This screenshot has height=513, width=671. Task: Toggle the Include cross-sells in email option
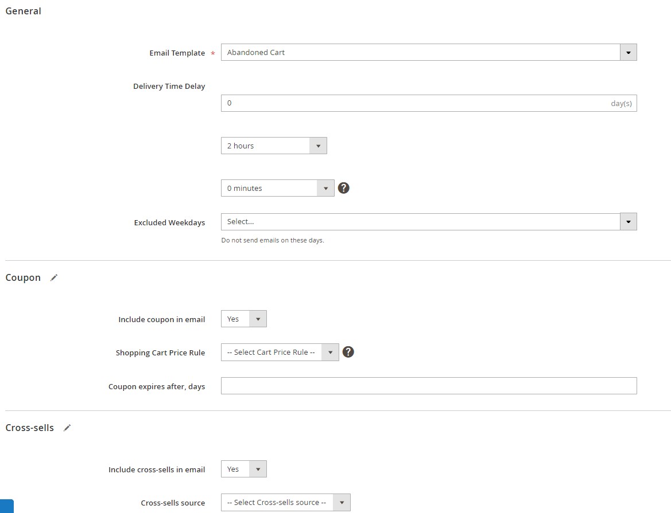(243, 469)
